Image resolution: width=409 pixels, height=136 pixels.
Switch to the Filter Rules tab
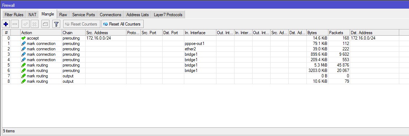tap(14, 15)
